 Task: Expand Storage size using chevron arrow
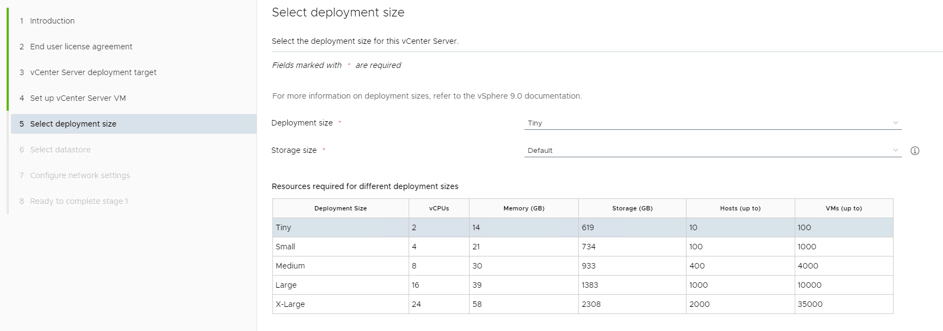tap(895, 151)
